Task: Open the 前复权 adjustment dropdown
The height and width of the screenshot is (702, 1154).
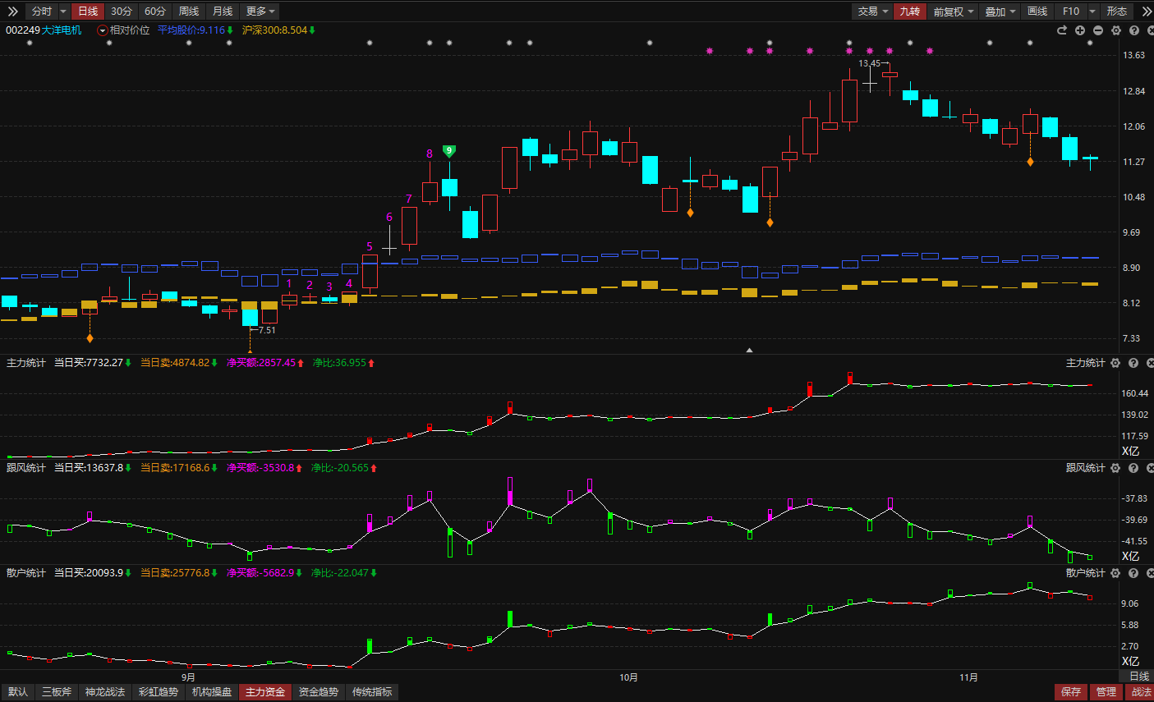Action: click(x=952, y=11)
